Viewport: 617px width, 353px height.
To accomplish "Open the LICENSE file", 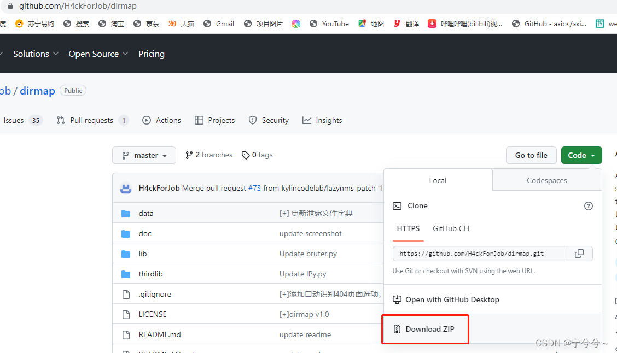I will coord(153,315).
